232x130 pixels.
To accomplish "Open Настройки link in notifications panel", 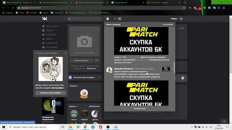I will point(168,25).
